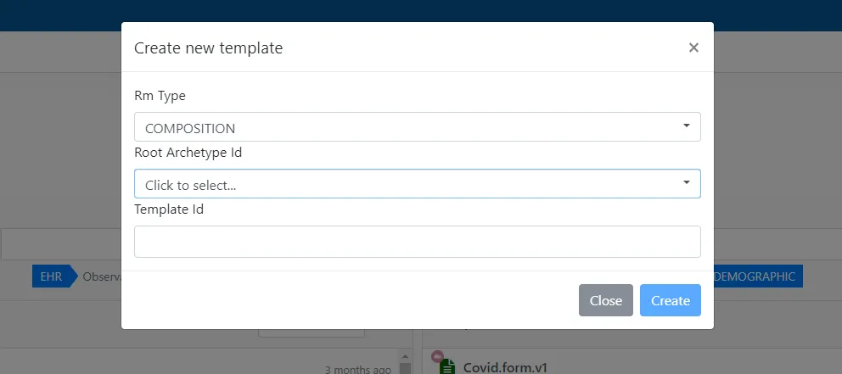The image size is (842, 374).
Task: Click the blue Create button
Action: (670, 300)
